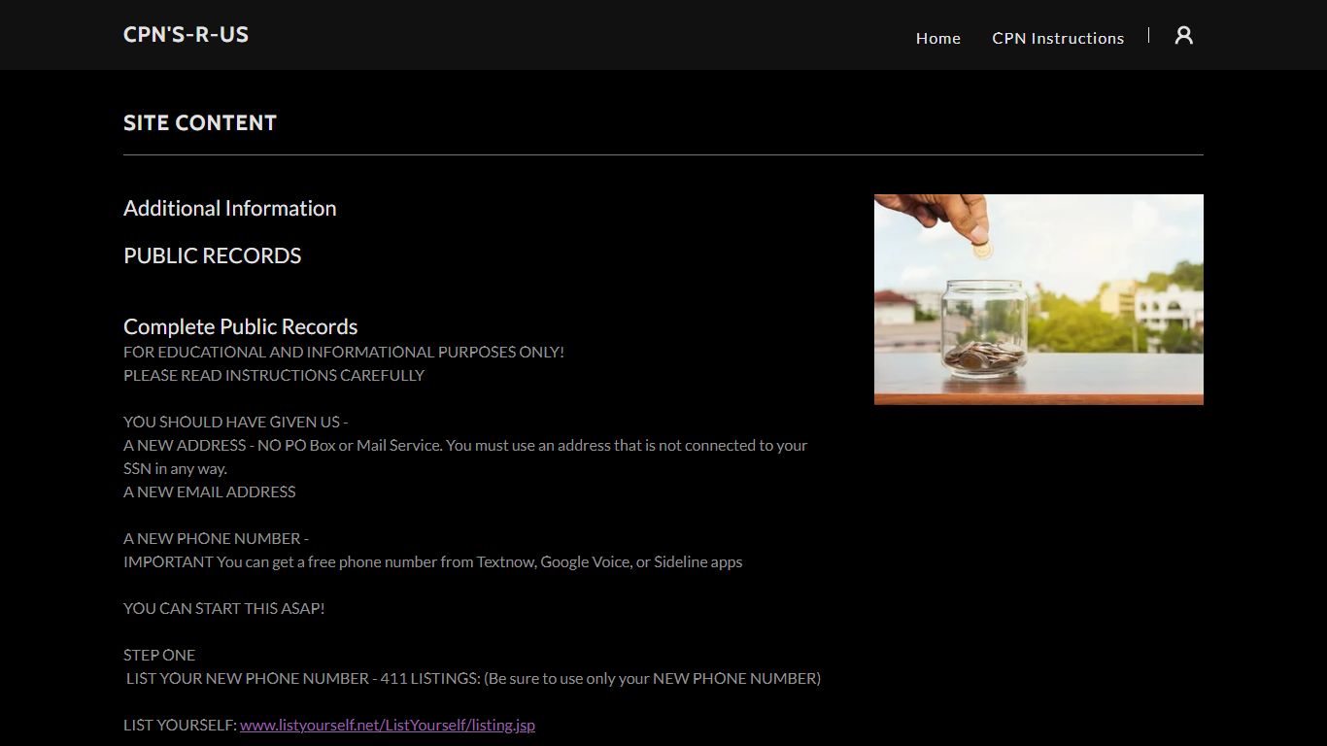Click 'FOR EDUCATIONAL AND INFORMATIONAL PURPOSES ONLY!' line
Viewport: 1327px width, 746px height.
(x=344, y=352)
